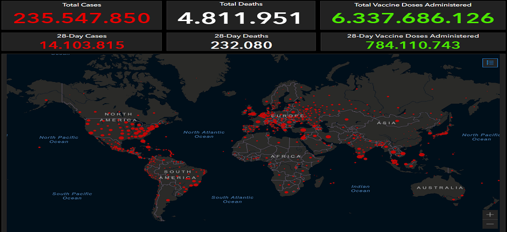Click the Total Cases counter panel

[82, 15]
